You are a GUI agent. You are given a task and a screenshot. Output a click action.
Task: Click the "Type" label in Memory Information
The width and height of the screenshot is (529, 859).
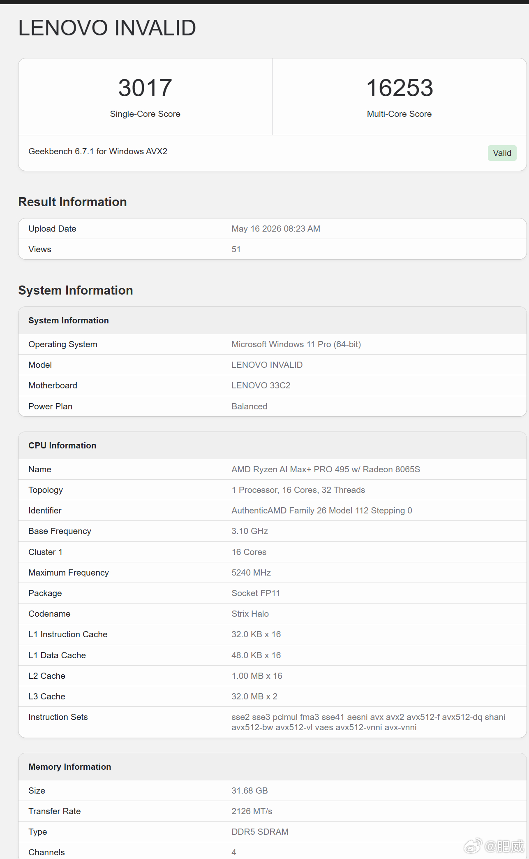pos(37,832)
